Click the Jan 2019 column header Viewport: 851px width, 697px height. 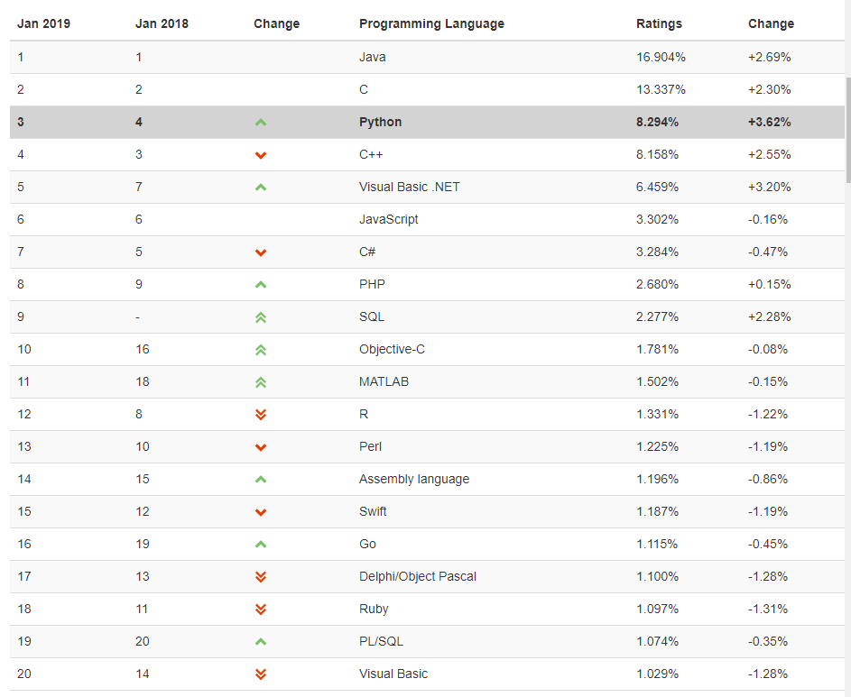pos(43,23)
